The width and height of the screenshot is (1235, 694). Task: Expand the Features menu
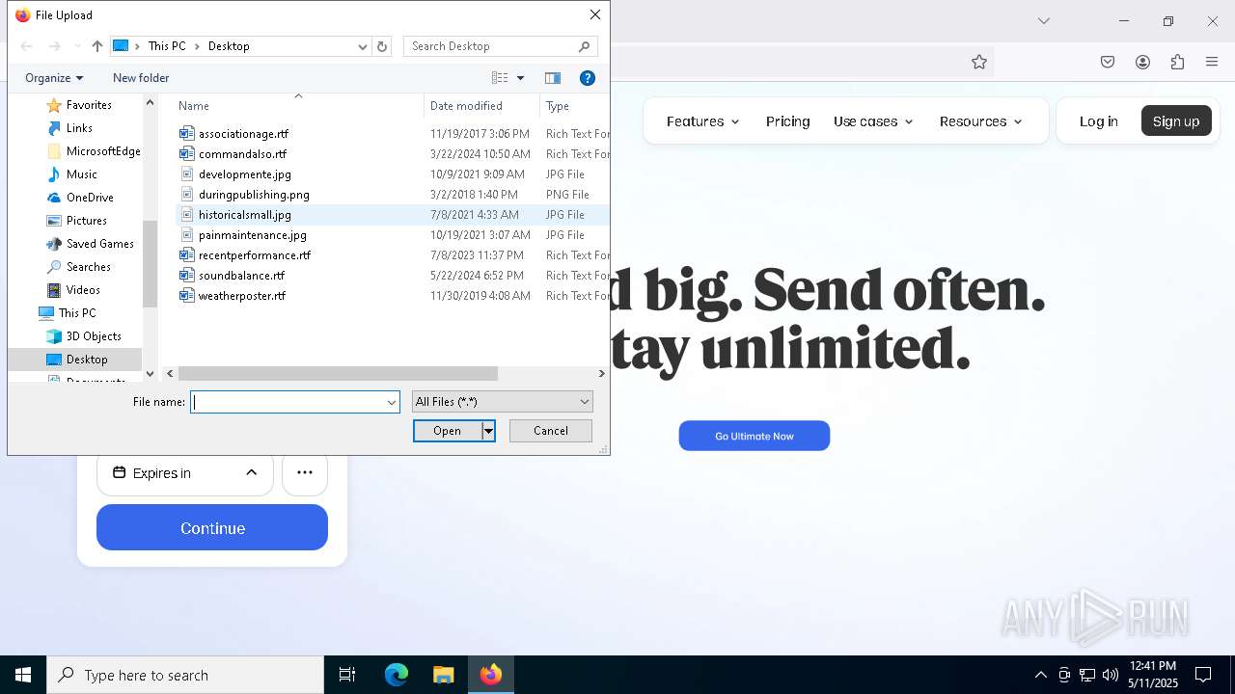tap(702, 121)
